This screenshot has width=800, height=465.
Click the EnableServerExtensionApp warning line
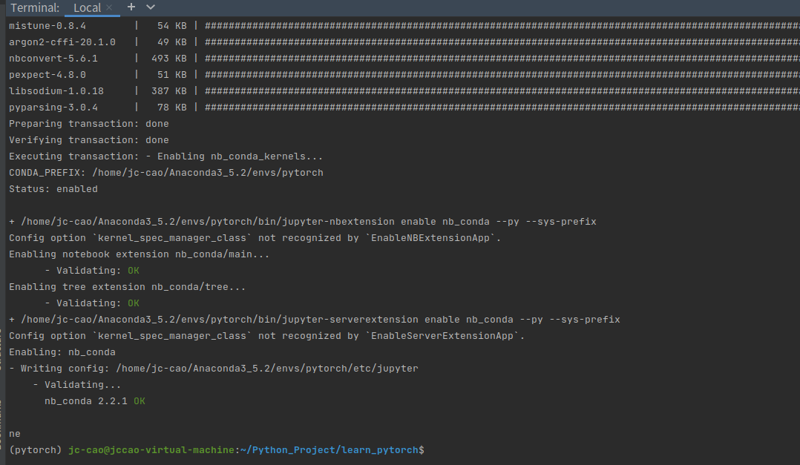tap(267, 335)
